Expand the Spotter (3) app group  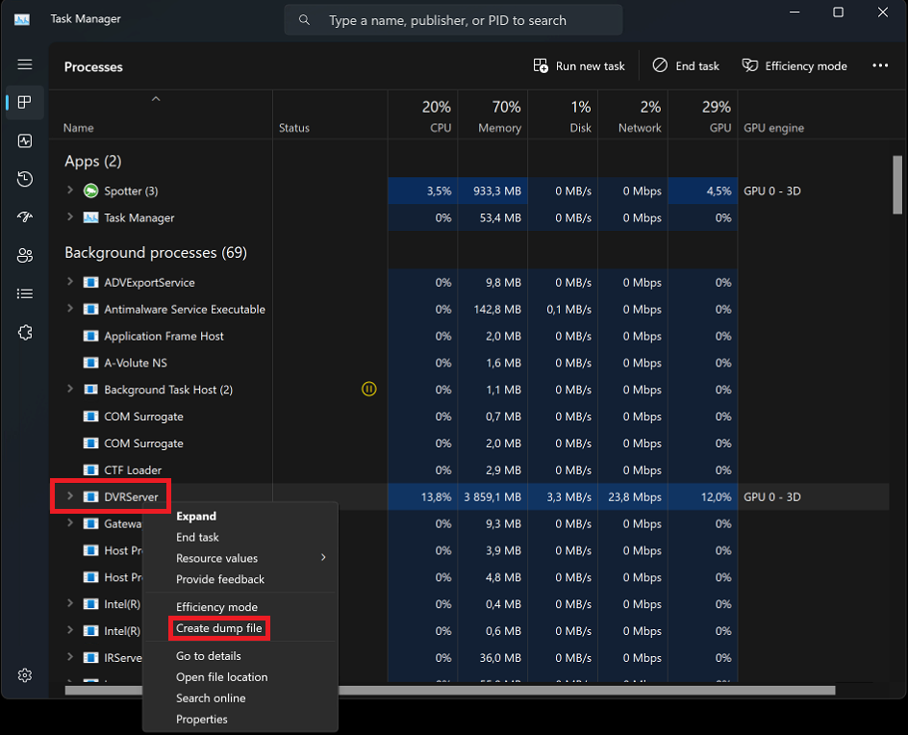(70, 190)
